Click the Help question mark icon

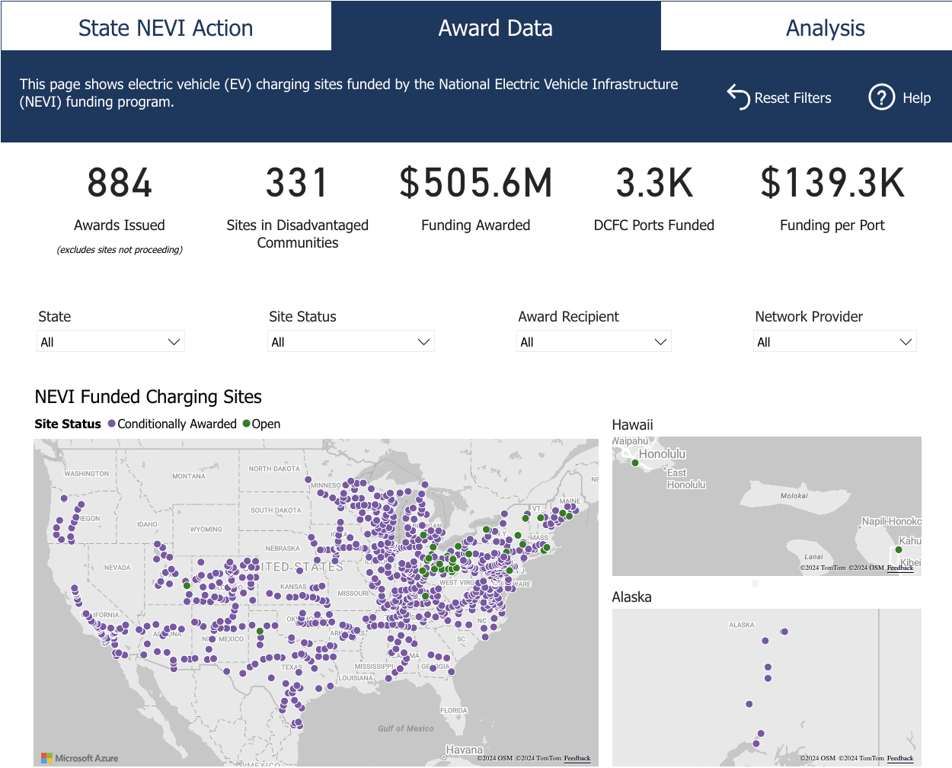pyautogui.click(x=881, y=98)
